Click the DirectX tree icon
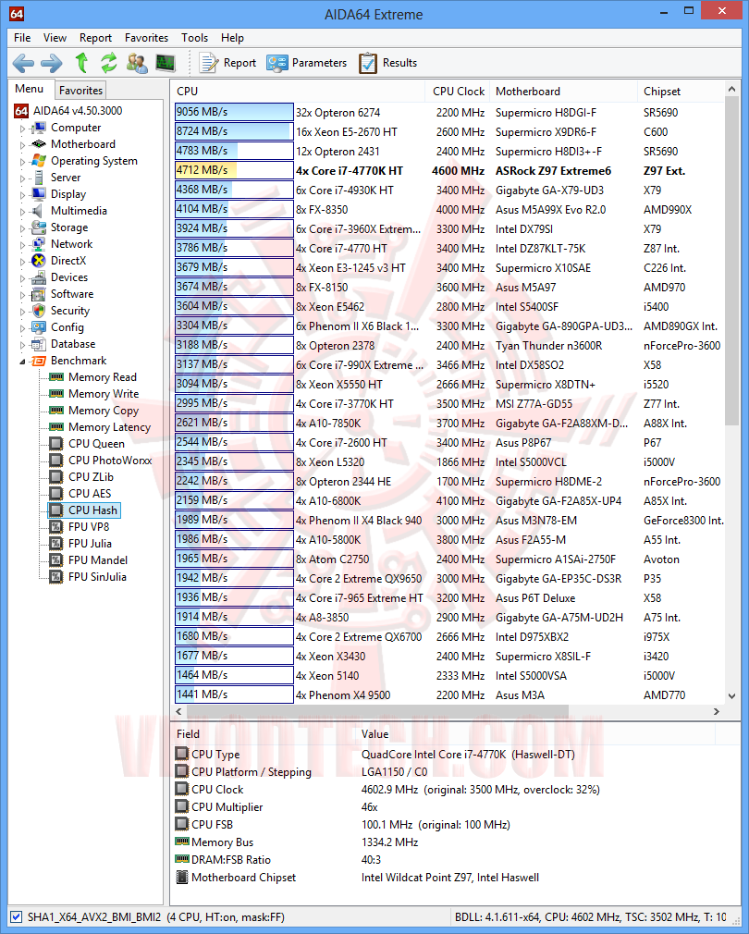This screenshot has width=749, height=934. [39, 261]
